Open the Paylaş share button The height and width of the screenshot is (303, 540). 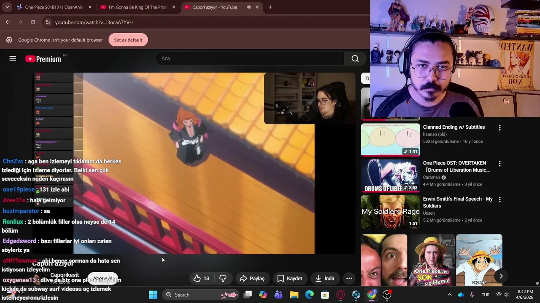pos(252,278)
